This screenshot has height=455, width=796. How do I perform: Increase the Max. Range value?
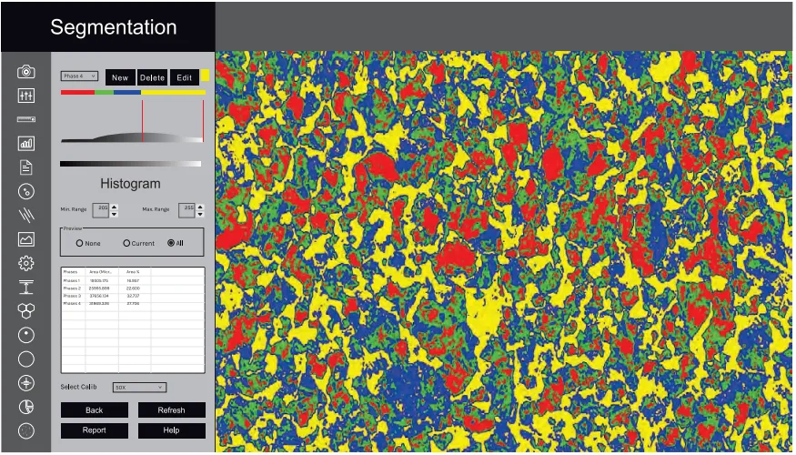coord(200,207)
